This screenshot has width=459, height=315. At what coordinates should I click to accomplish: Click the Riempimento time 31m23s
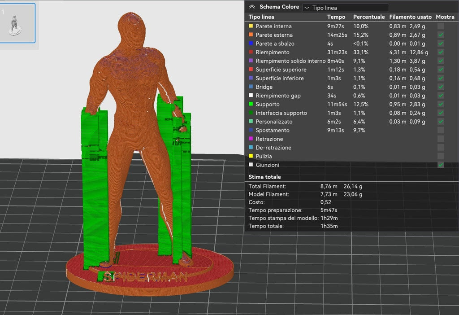(x=337, y=52)
